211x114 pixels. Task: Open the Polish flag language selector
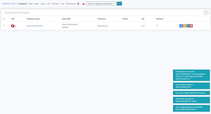tap(83, 4)
